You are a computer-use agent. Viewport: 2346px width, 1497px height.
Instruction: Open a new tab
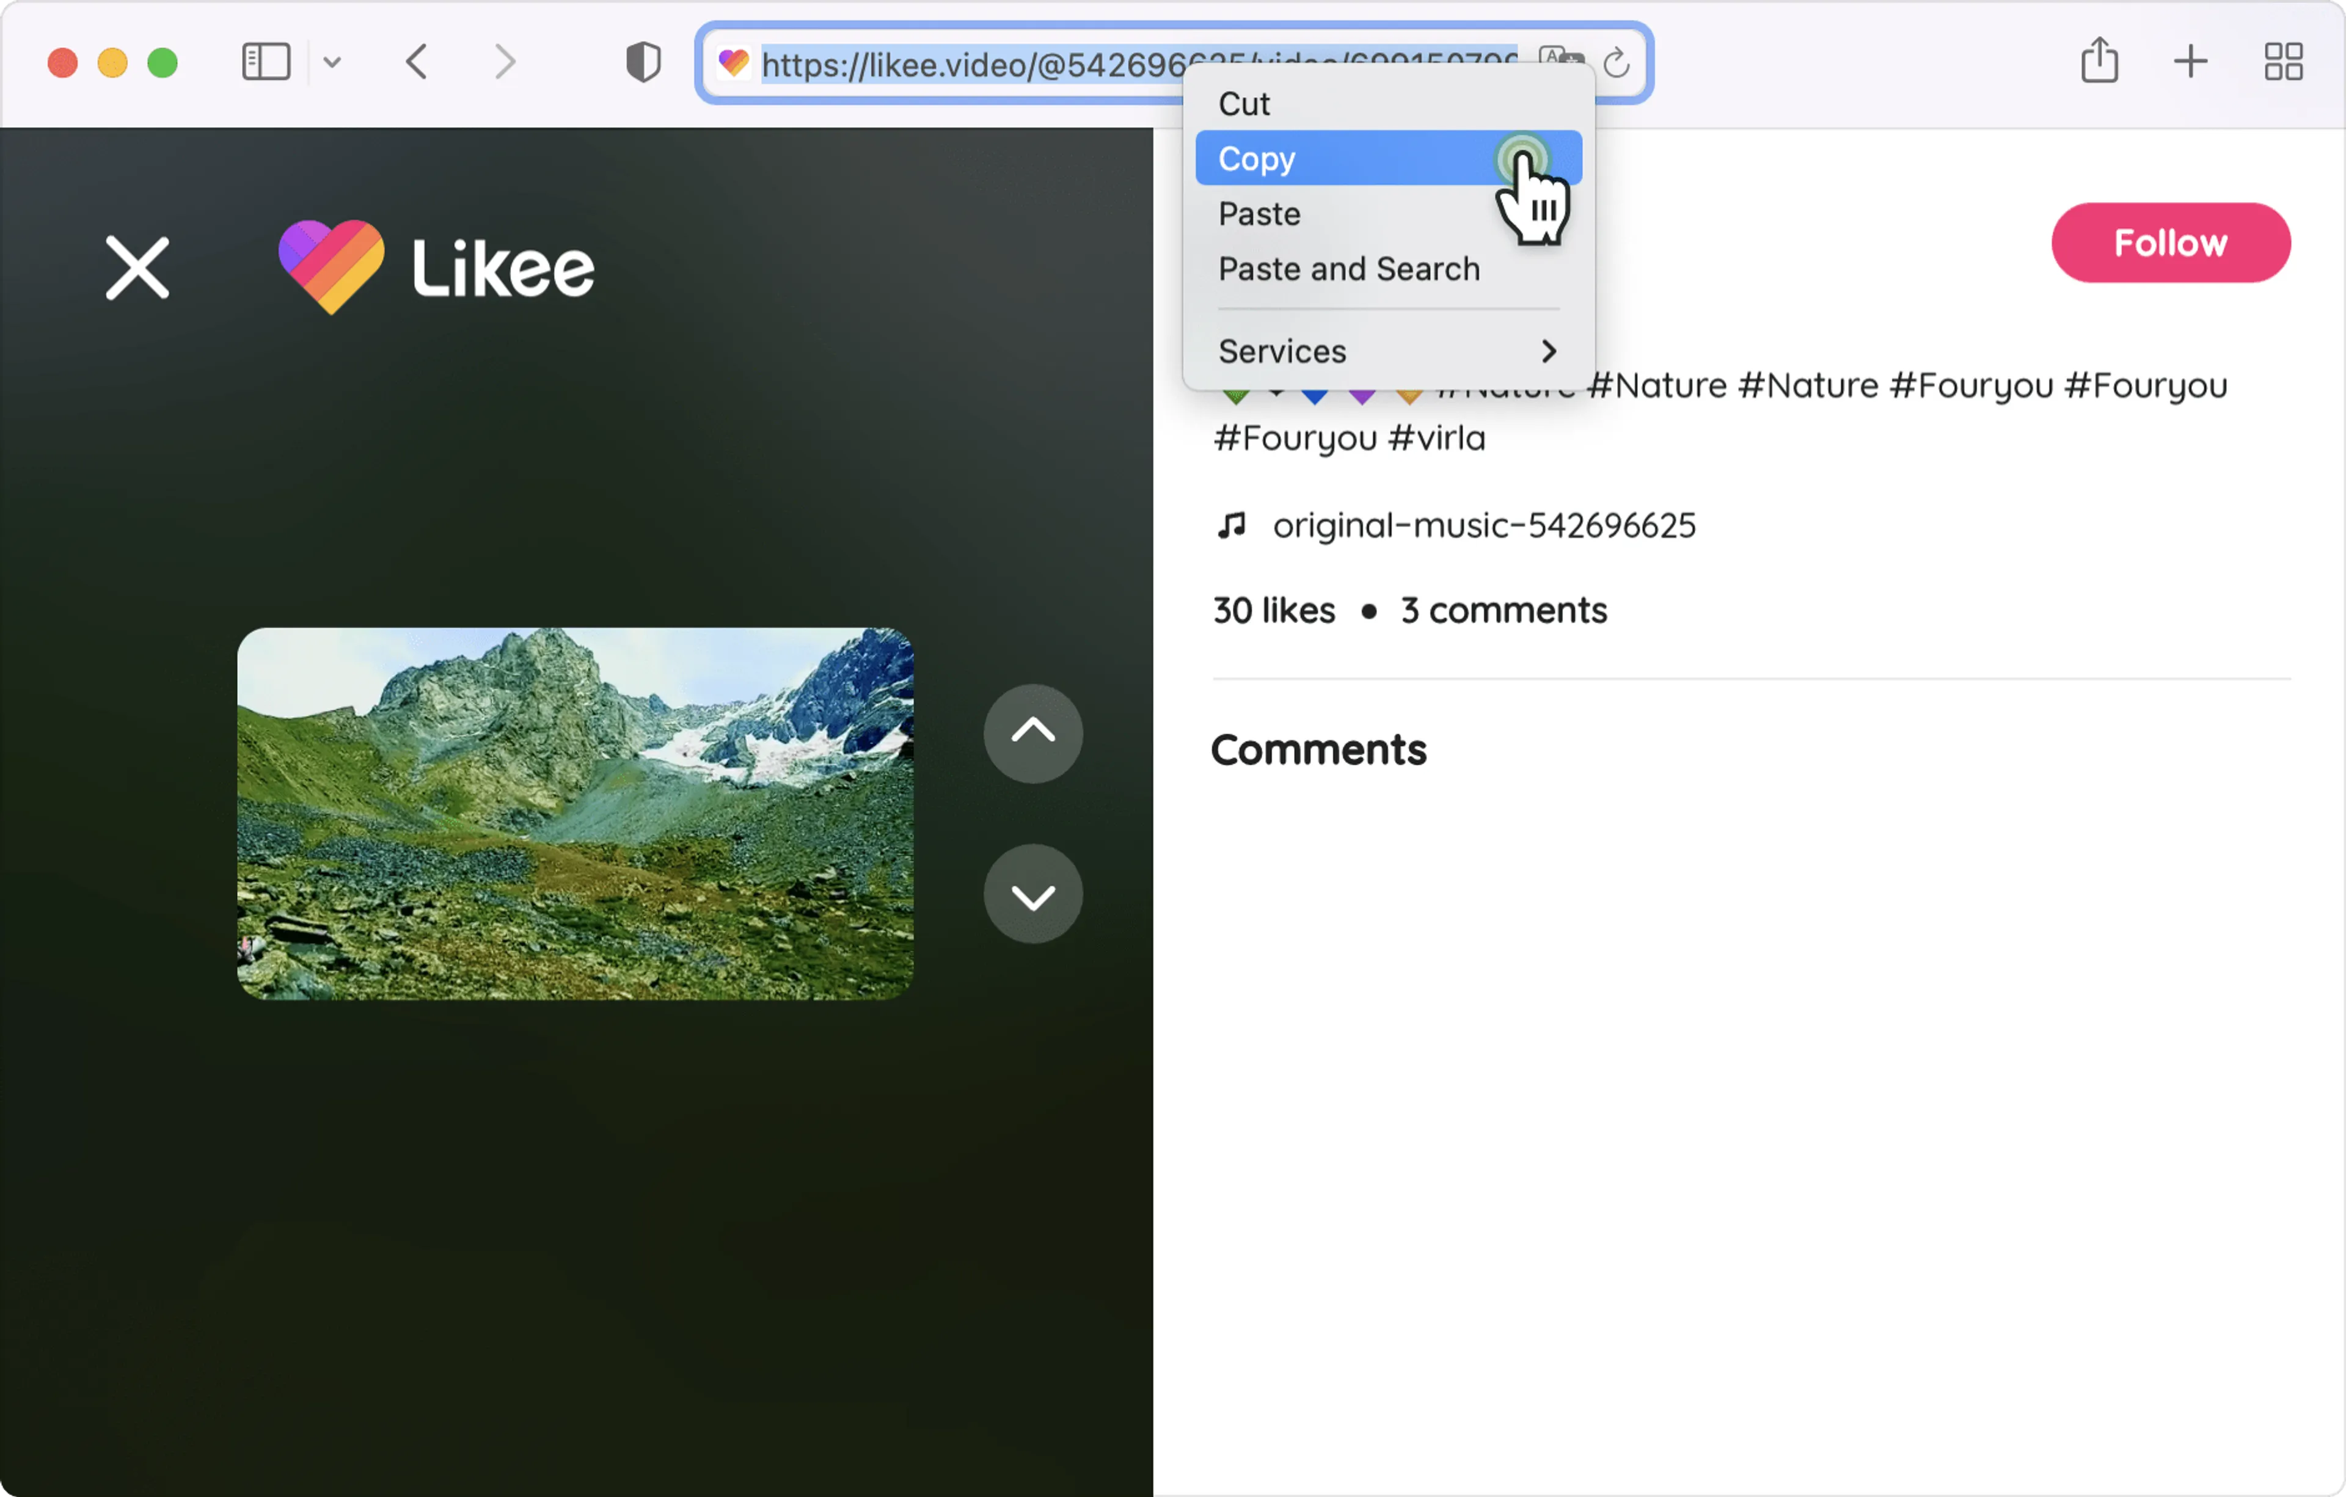[x=2191, y=62]
